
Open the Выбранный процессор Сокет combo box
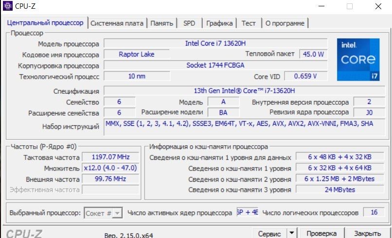point(103,213)
